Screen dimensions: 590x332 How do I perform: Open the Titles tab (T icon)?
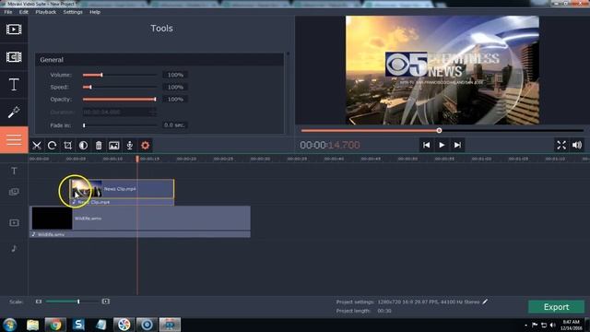point(14,85)
